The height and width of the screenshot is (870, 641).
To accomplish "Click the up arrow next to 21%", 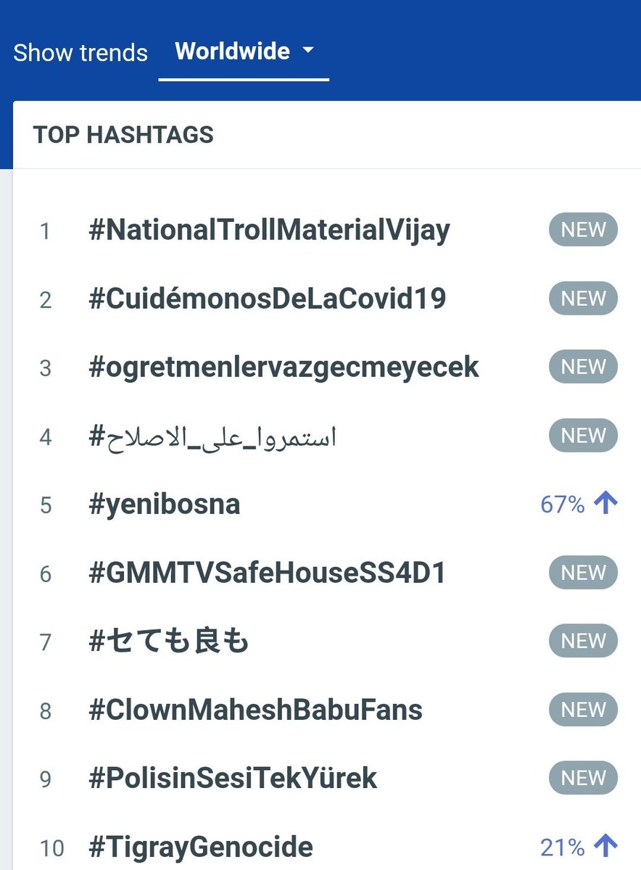I will (605, 845).
